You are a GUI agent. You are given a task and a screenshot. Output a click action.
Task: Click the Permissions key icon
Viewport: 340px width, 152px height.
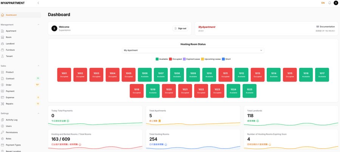tap(3, 132)
